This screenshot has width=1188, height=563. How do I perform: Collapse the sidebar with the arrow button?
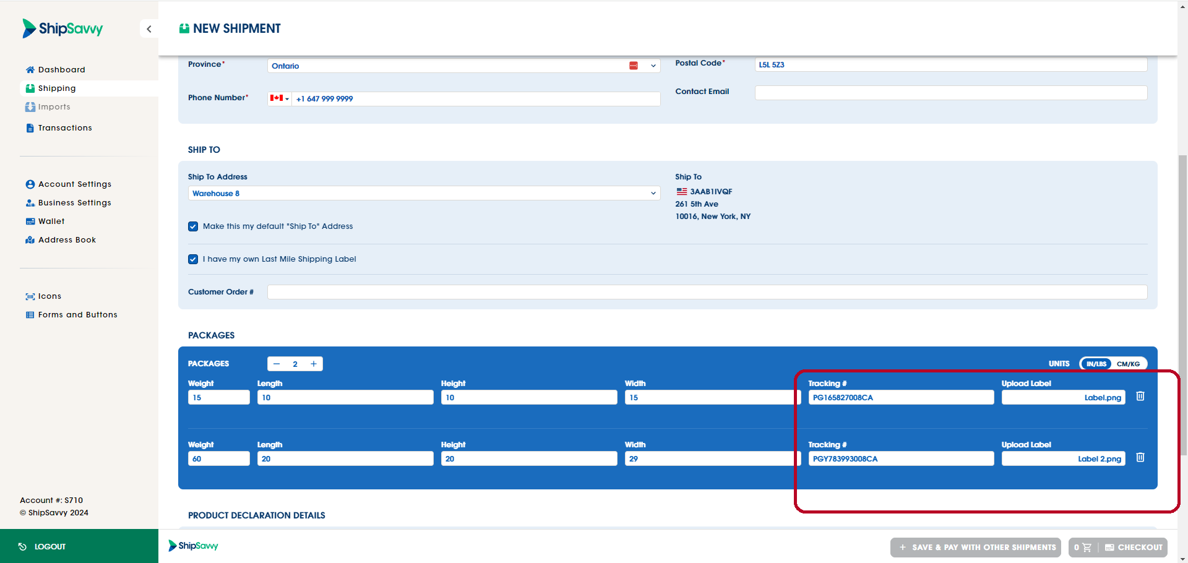tap(149, 29)
